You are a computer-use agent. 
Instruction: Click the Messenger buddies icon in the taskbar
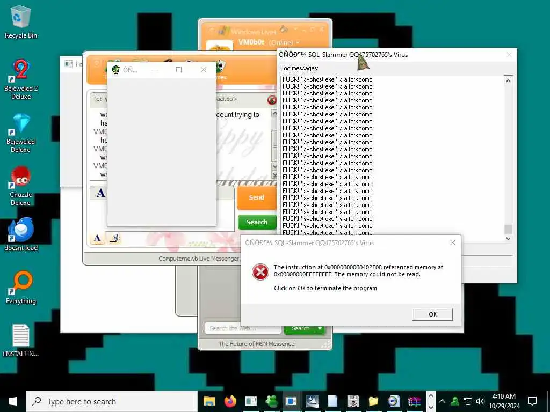(x=271, y=401)
